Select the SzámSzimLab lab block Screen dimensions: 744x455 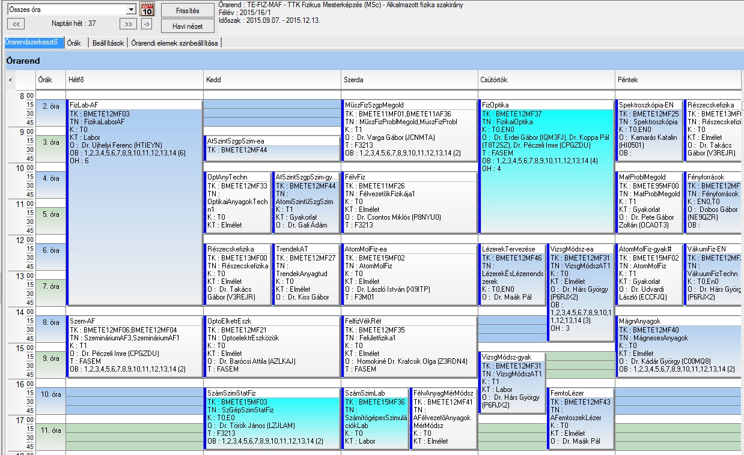click(x=375, y=419)
